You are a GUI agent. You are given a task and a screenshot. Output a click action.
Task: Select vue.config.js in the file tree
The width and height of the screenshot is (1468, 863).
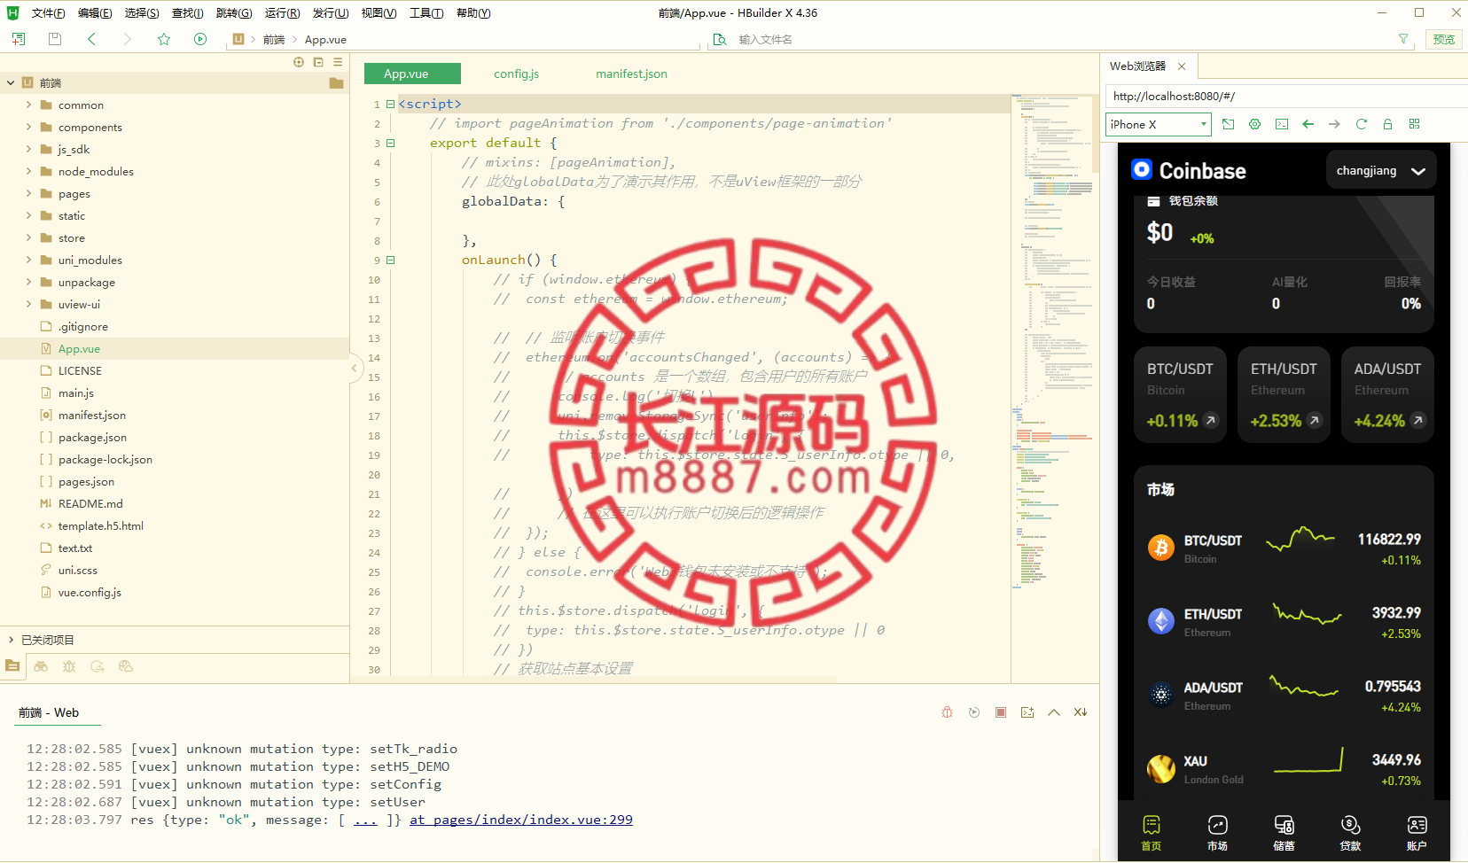[x=90, y=592]
